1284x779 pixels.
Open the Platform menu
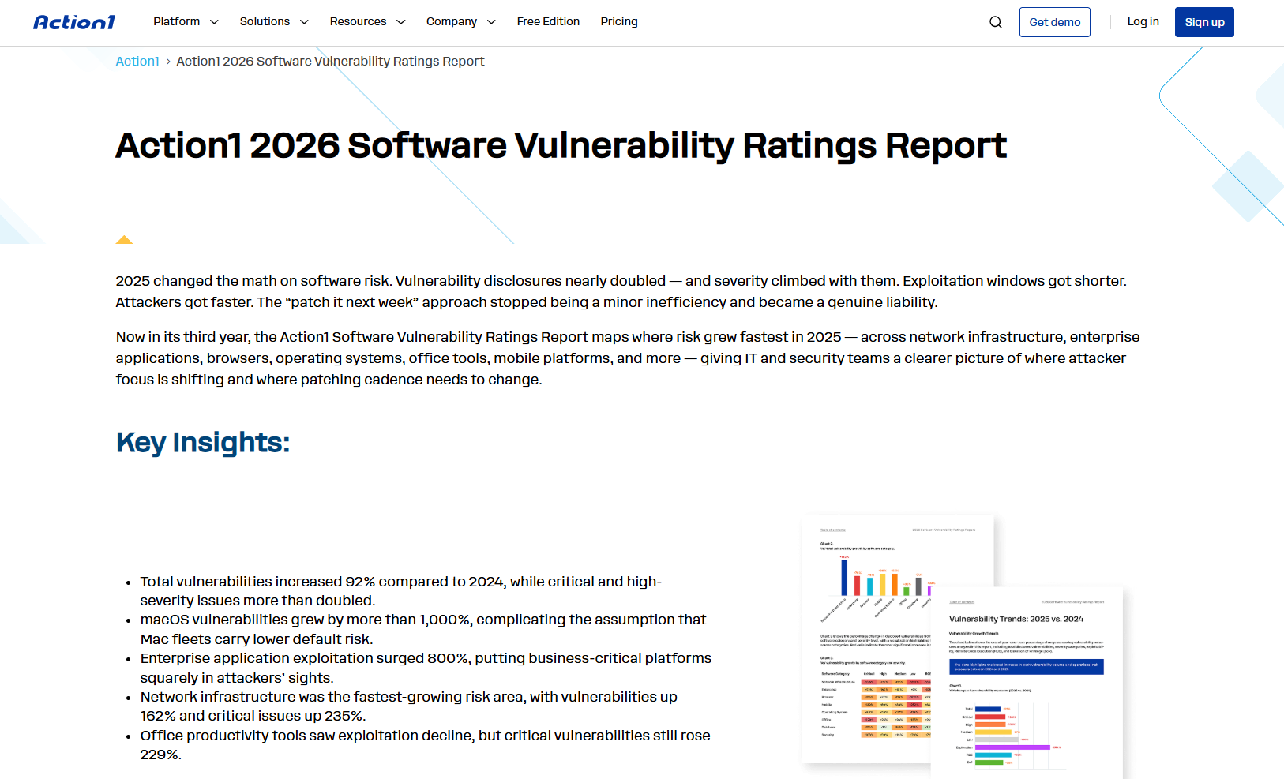tap(177, 22)
